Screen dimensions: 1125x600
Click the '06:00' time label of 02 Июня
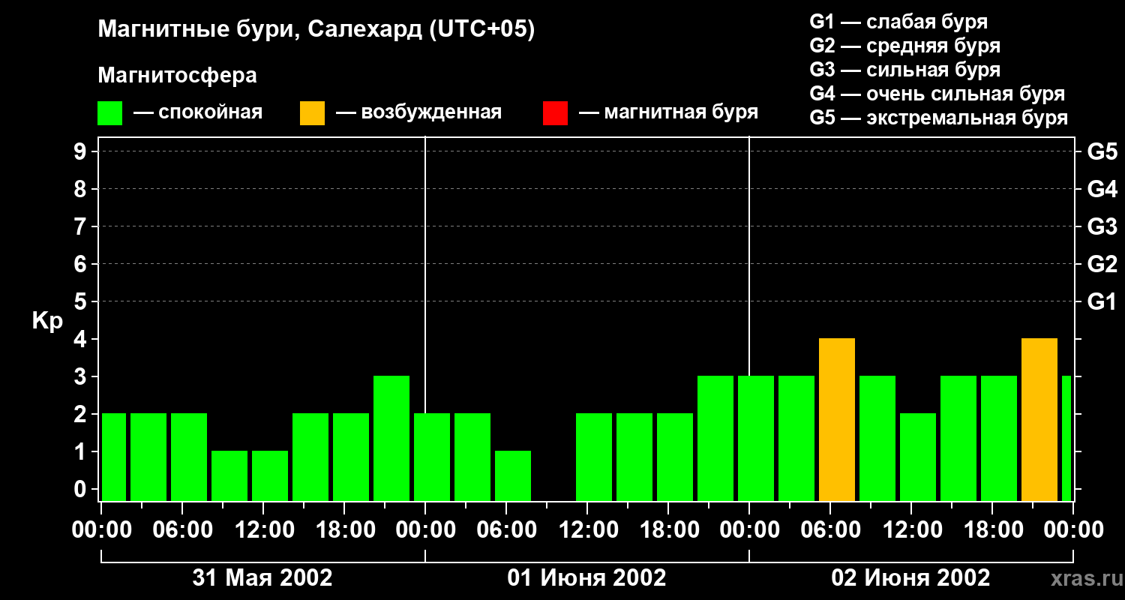[x=830, y=530]
